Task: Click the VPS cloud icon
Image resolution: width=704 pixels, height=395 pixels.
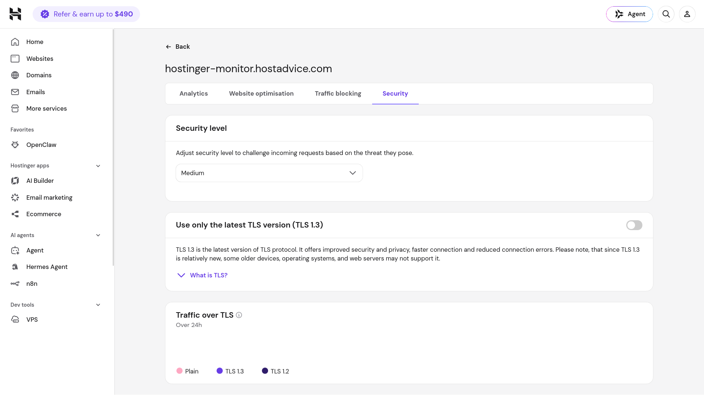Action: point(15,320)
